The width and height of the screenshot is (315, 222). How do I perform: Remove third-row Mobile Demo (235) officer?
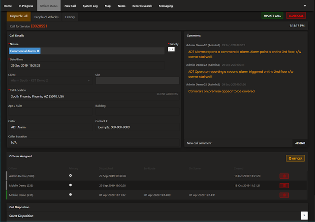(x=284, y=194)
